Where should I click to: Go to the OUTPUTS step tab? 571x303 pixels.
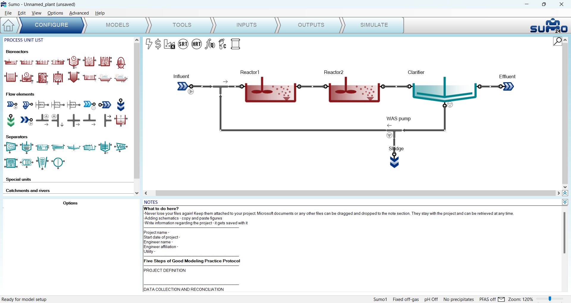[x=311, y=25]
